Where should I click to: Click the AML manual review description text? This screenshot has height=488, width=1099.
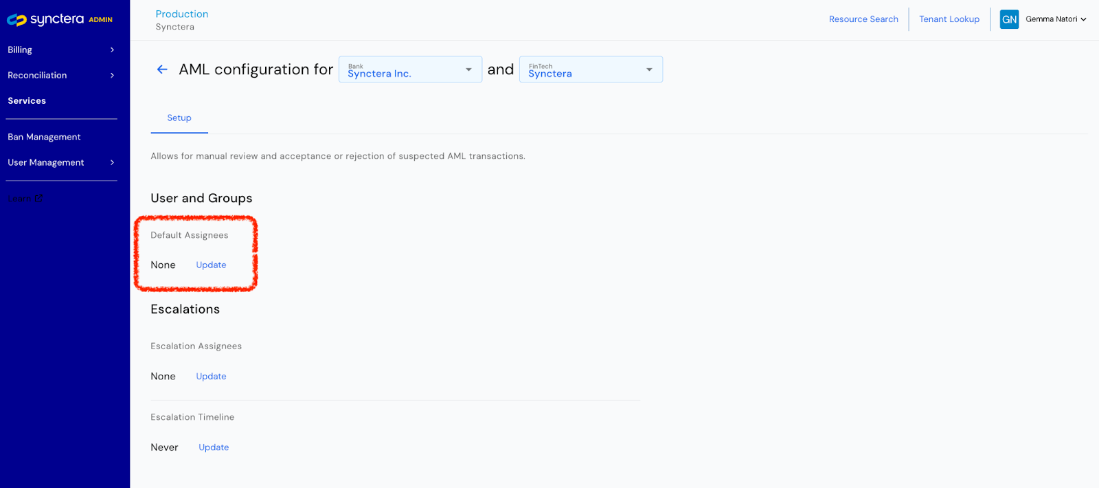click(x=338, y=156)
